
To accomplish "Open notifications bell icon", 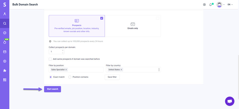I will [x=211, y=5].
